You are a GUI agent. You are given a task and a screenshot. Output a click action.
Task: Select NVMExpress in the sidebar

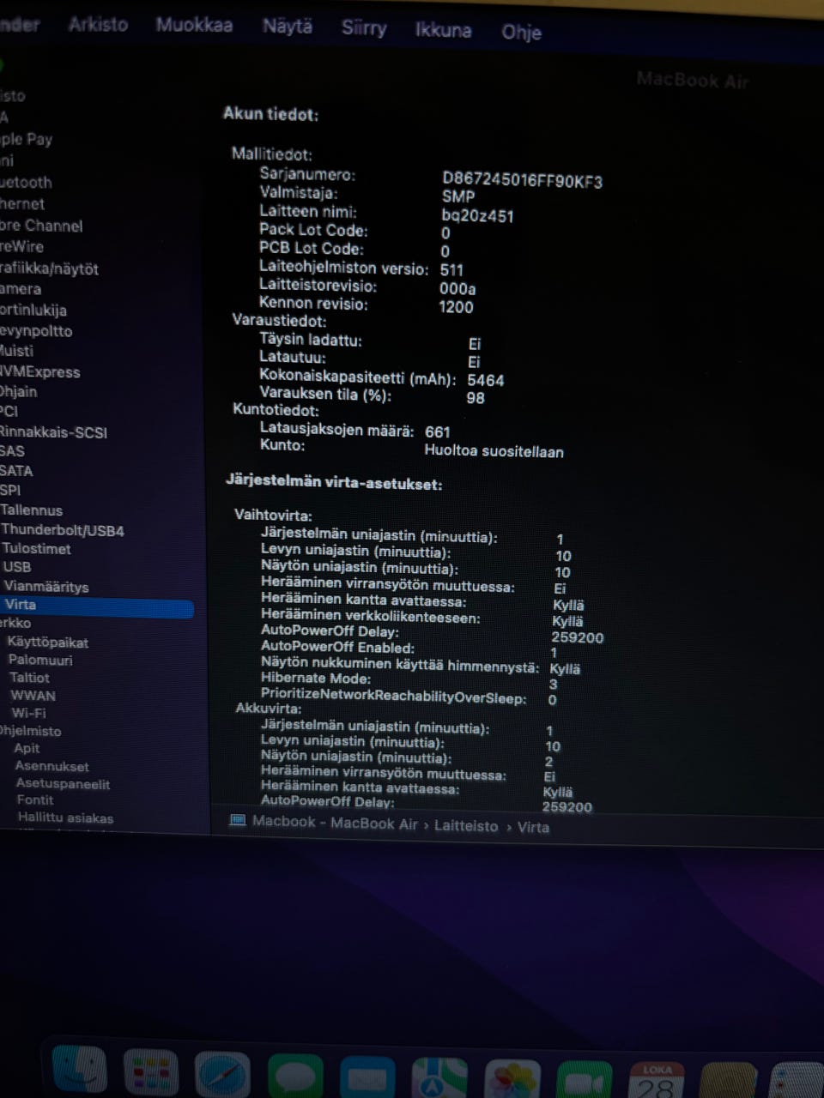click(39, 371)
